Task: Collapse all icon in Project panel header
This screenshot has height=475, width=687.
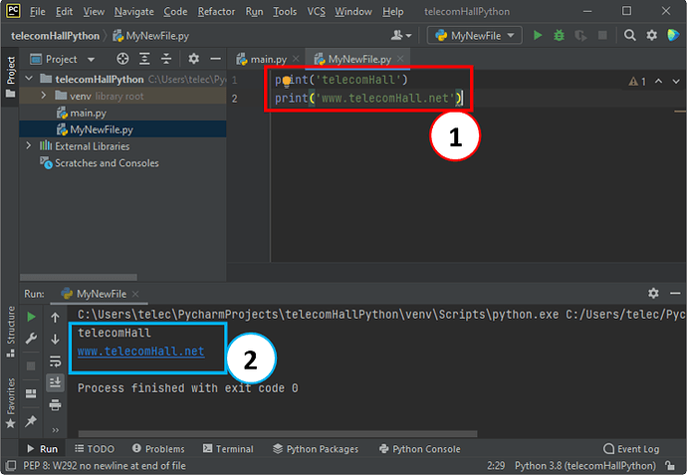Action: 166,59
